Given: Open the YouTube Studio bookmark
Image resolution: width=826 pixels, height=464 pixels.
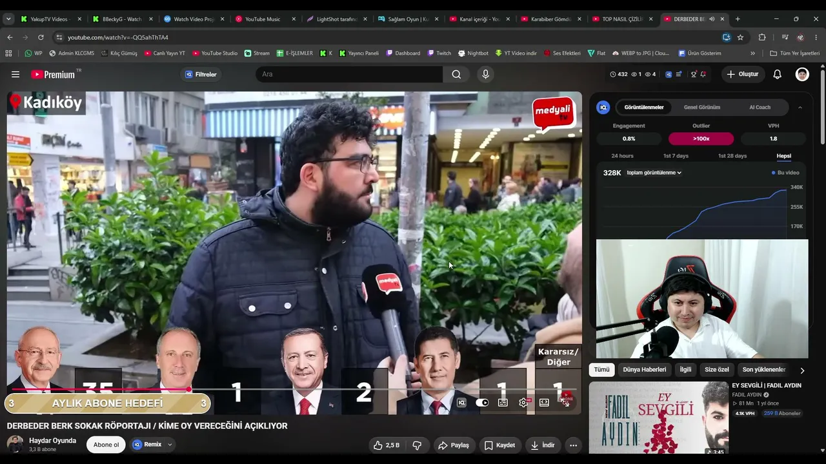Looking at the screenshot, I should [x=214, y=53].
